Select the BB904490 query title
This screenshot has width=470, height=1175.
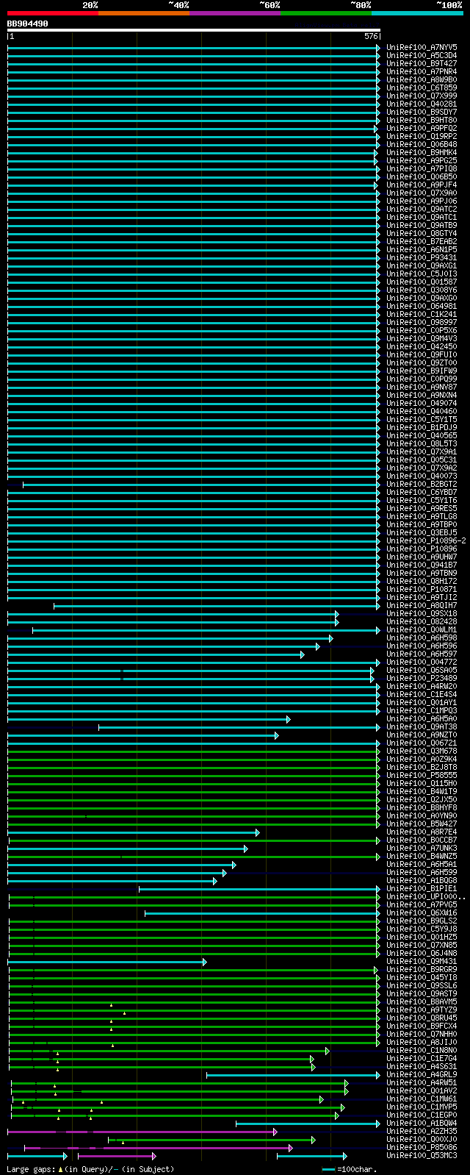(28, 24)
